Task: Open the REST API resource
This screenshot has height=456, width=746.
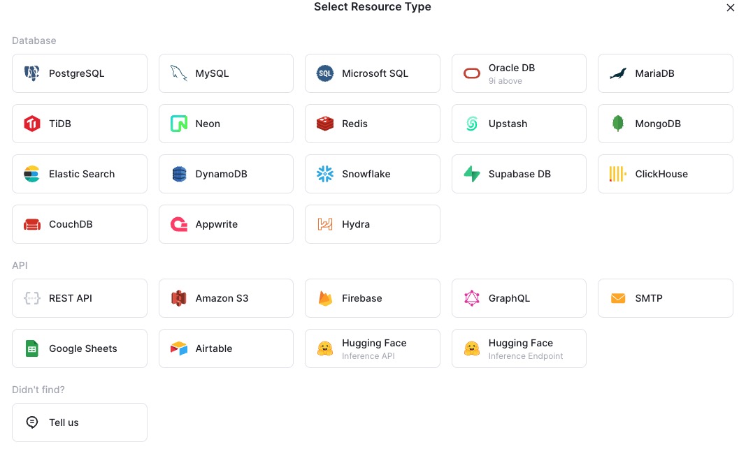Action: [79, 298]
